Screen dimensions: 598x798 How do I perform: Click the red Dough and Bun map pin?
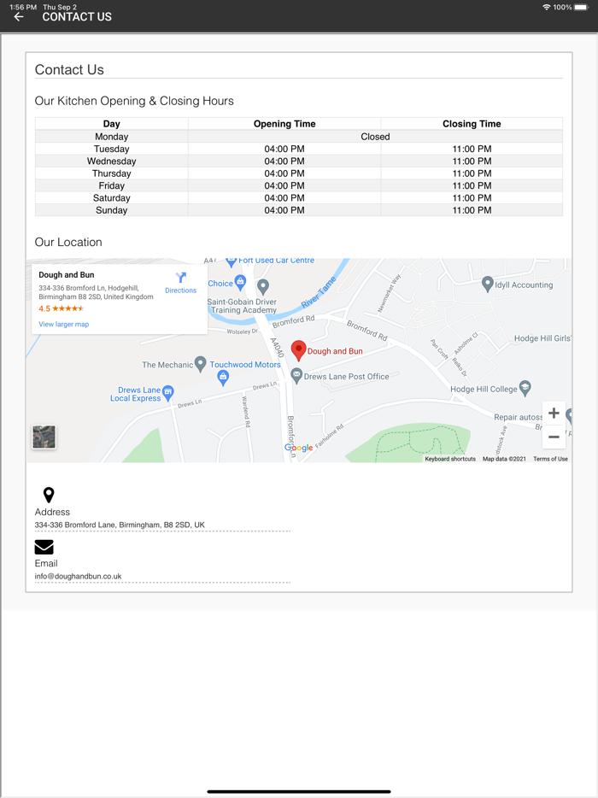tap(298, 350)
